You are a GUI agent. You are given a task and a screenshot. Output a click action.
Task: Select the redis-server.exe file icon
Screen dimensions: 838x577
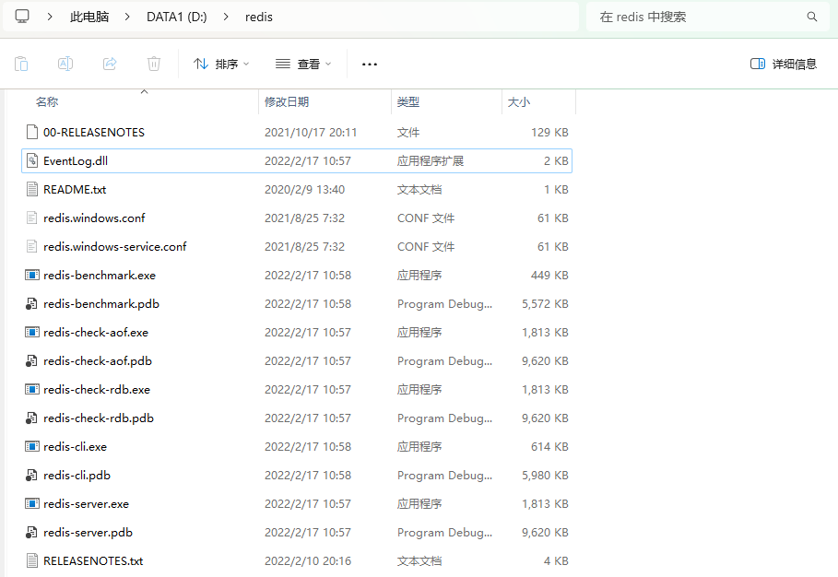(32, 504)
